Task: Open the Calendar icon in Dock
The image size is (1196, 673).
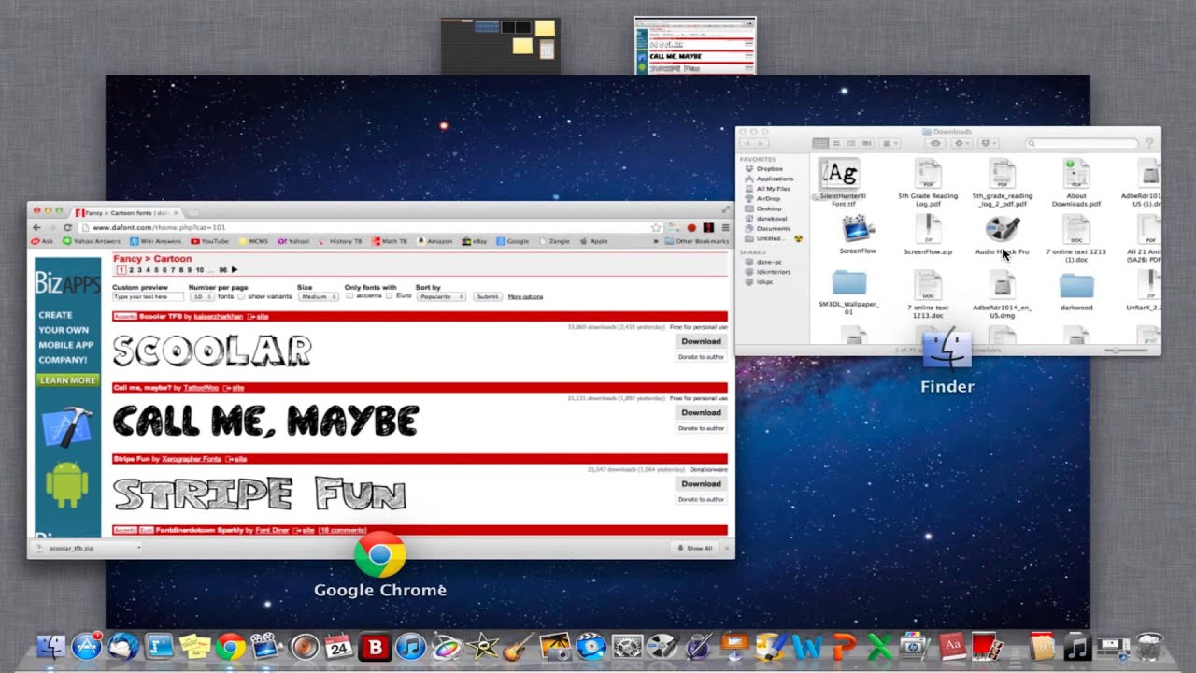Action: point(338,646)
